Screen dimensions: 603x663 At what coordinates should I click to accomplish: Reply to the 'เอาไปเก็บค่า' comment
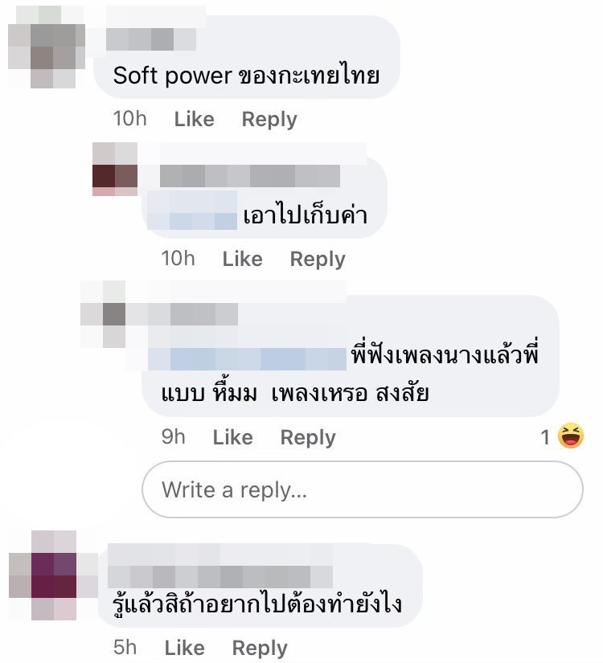click(x=318, y=260)
